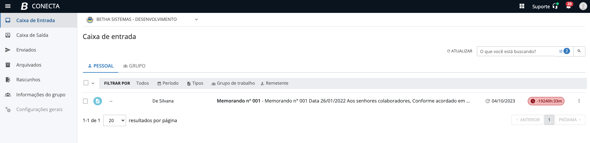
Task: Focus the search input field
Action: tap(518, 51)
